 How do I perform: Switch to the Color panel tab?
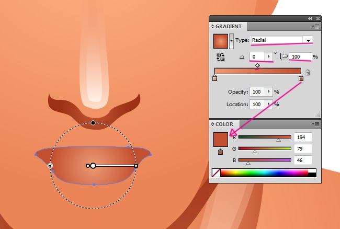[x=224, y=124]
